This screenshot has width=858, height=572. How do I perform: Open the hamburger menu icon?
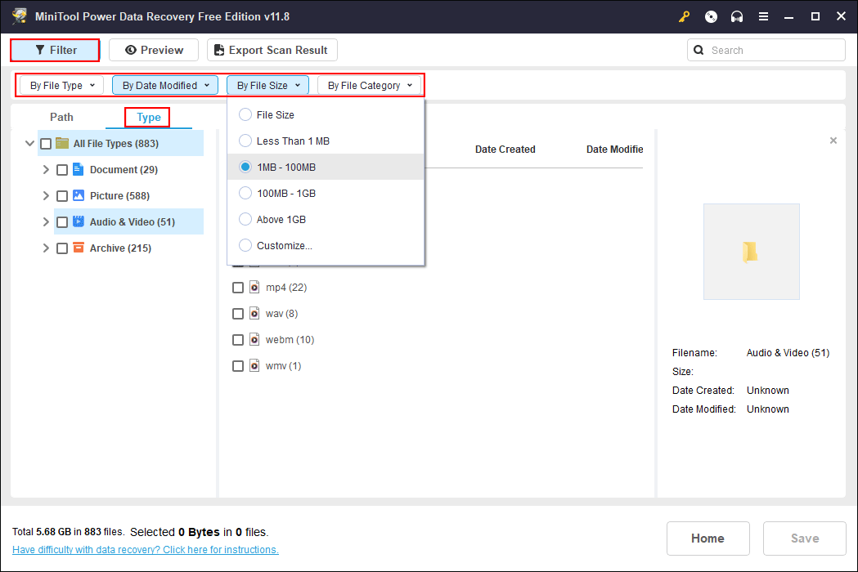click(763, 16)
